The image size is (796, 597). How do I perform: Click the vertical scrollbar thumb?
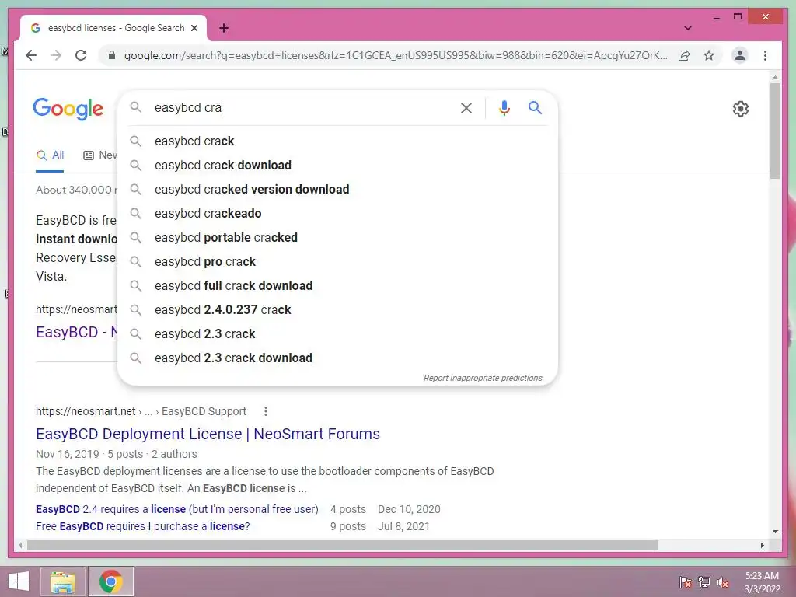point(775,131)
